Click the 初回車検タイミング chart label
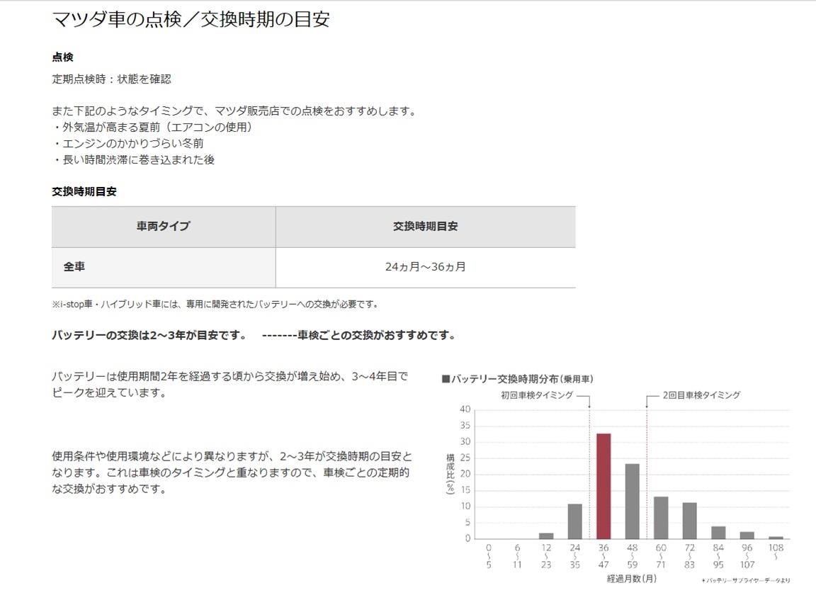 click(536, 395)
